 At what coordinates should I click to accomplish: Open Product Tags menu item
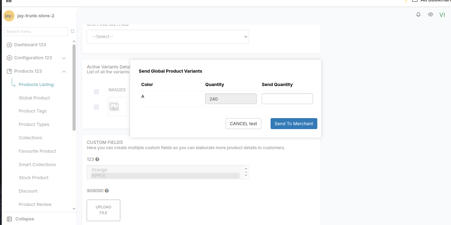[33, 111]
